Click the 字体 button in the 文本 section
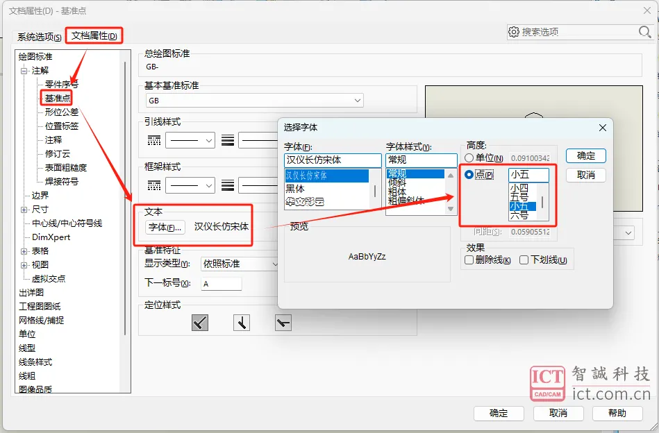 pyautogui.click(x=166, y=227)
